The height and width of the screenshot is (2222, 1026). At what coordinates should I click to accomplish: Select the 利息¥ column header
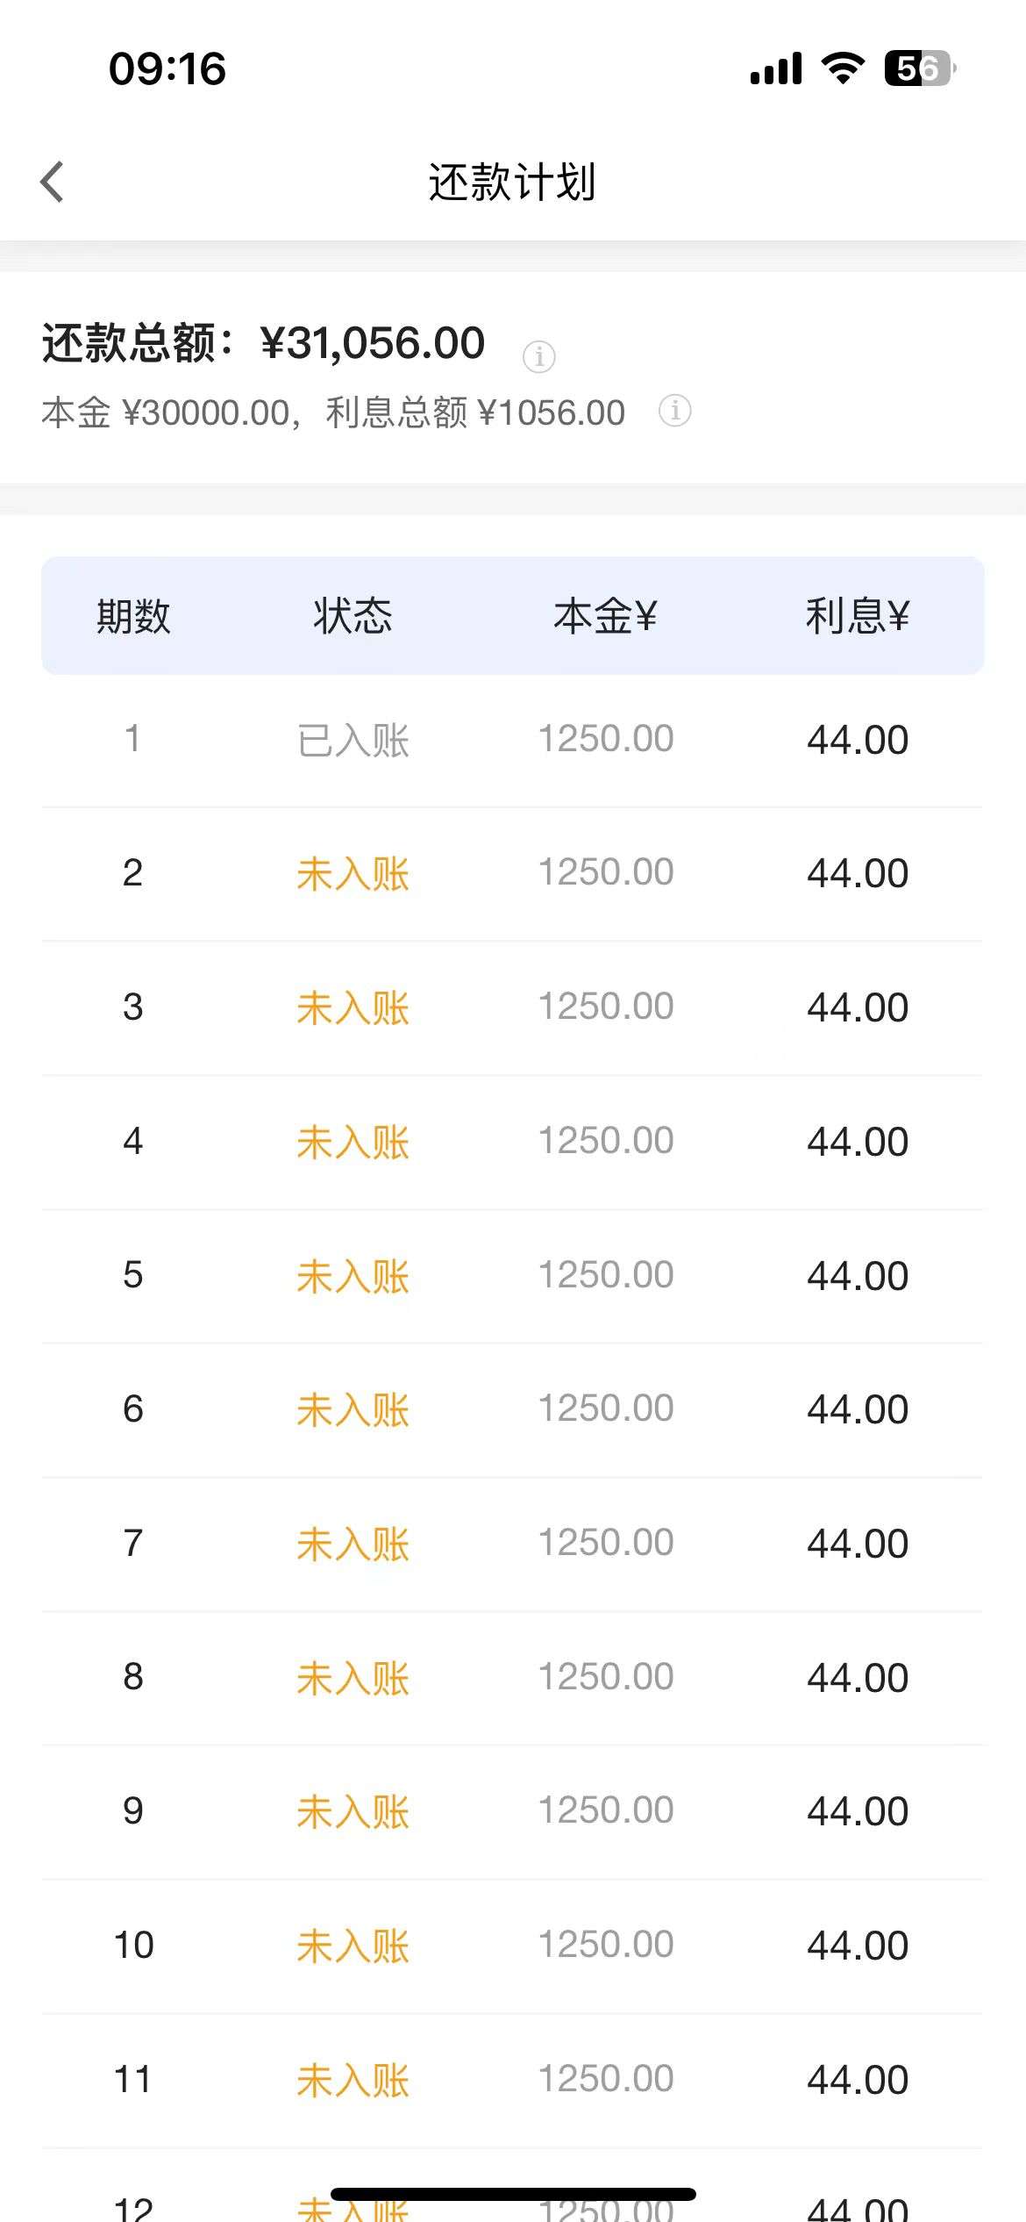(858, 615)
